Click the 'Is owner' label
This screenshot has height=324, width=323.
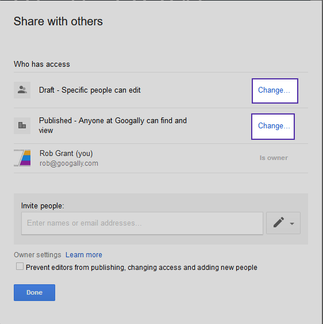[x=274, y=158]
